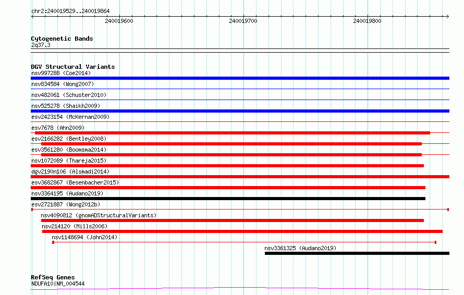Open the esv7678 (Ahn2009) variant

tap(58, 128)
